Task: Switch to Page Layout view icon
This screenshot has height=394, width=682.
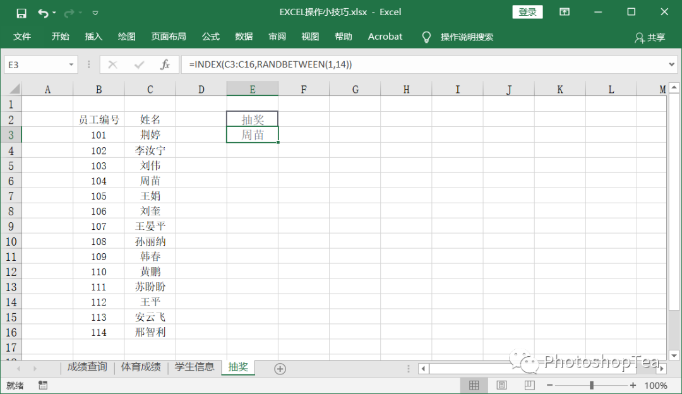Action: pyautogui.click(x=501, y=385)
